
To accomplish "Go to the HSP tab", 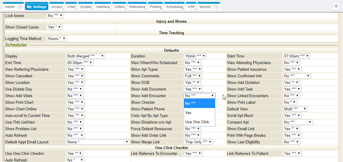I will coord(191,7).
